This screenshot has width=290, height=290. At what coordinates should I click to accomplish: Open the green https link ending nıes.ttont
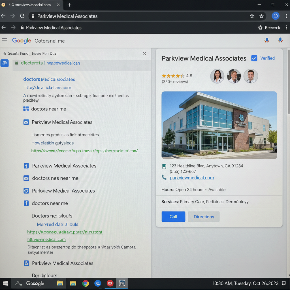click(65, 232)
